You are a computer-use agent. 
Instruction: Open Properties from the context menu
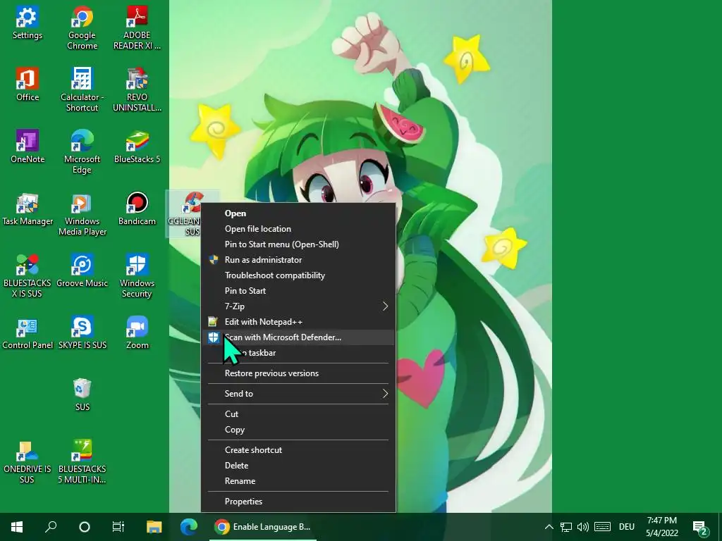[298, 502]
